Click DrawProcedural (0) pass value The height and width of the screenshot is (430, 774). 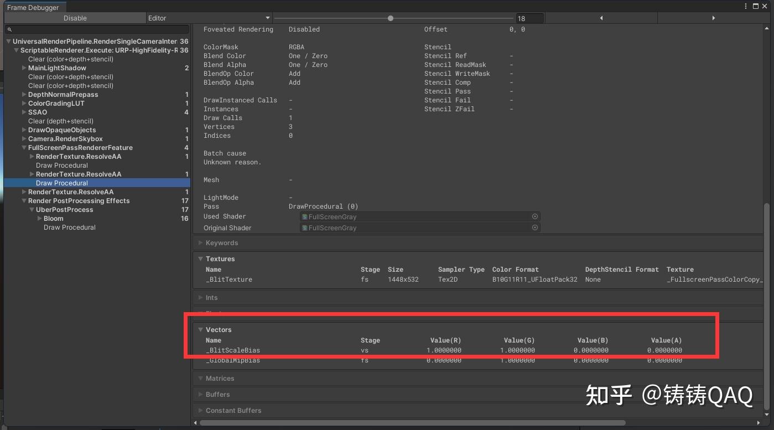click(x=324, y=206)
